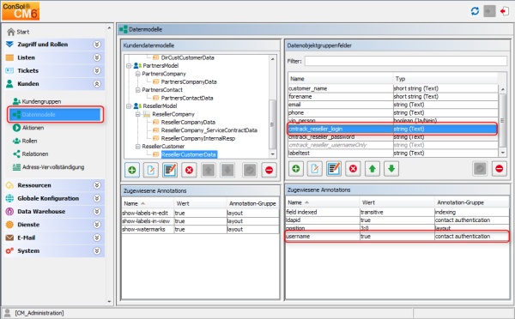Click the Datenmodelle tree scrollbar down arrow
Image resolution: width=515 pixels, height=319 pixels.
(x=273, y=153)
